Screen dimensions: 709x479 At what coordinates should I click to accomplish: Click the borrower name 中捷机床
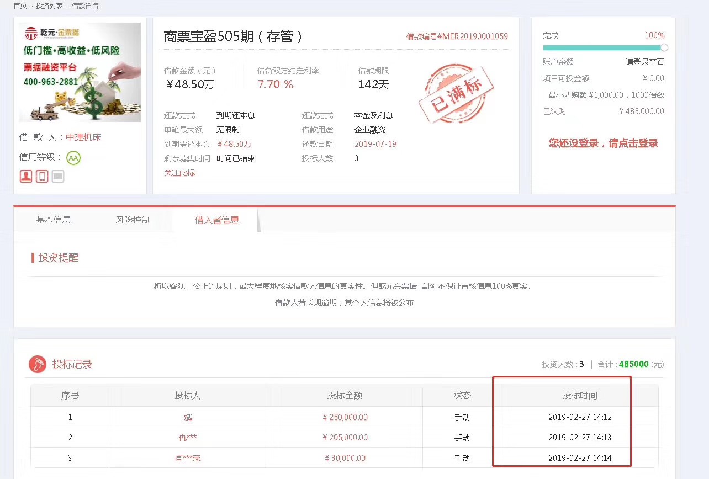point(83,137)
